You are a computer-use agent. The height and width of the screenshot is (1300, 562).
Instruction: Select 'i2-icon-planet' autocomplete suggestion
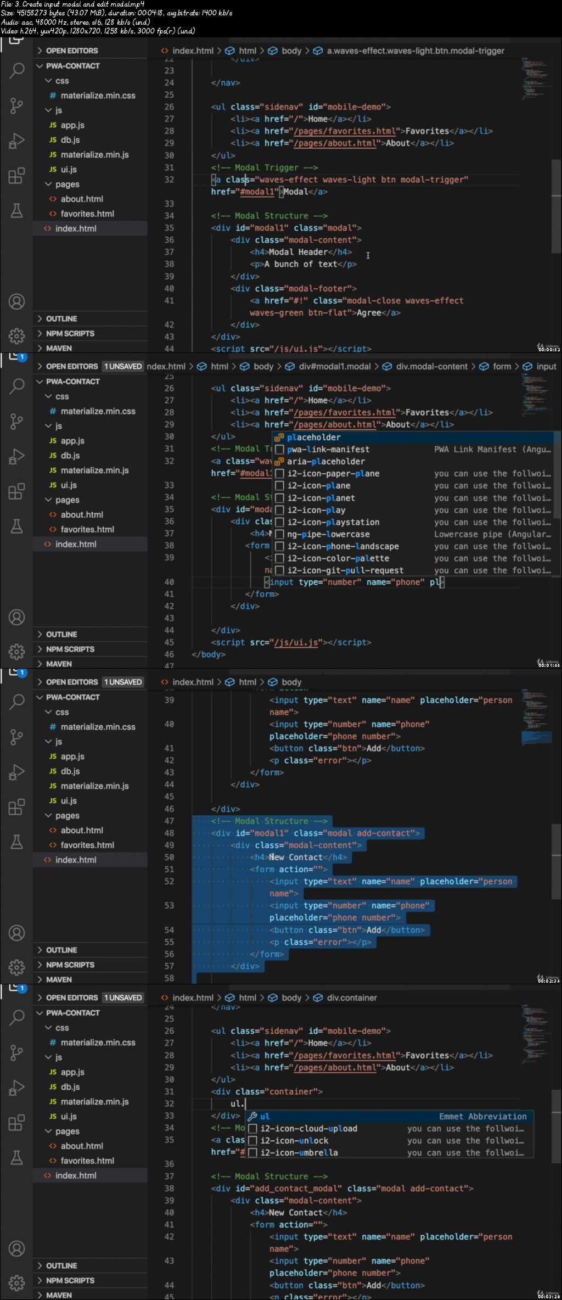(x=416, y=498)
